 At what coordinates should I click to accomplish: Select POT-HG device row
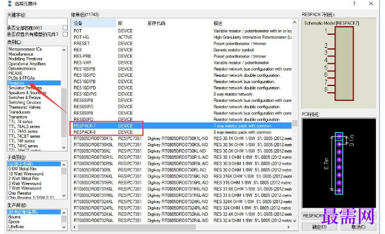pos(182,38)
